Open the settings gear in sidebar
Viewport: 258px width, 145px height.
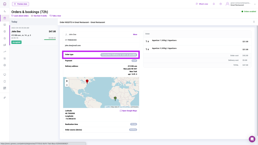(x=5, y=65)
